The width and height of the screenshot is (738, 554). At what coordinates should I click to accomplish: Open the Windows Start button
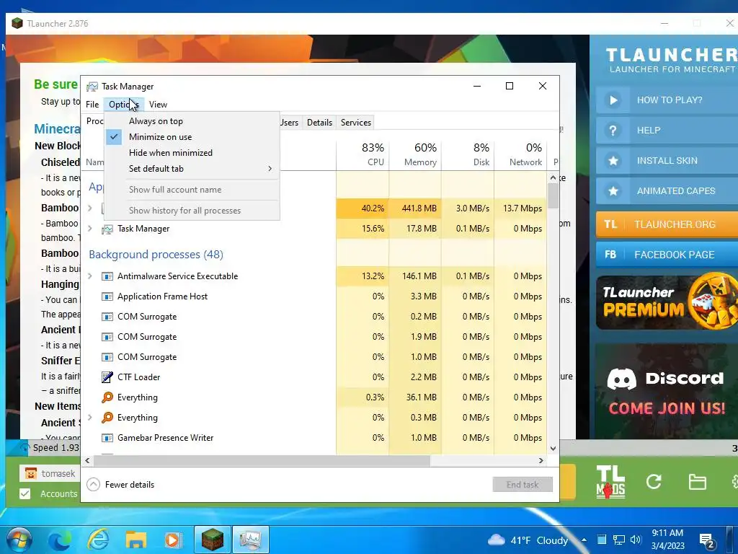[19, 540]
